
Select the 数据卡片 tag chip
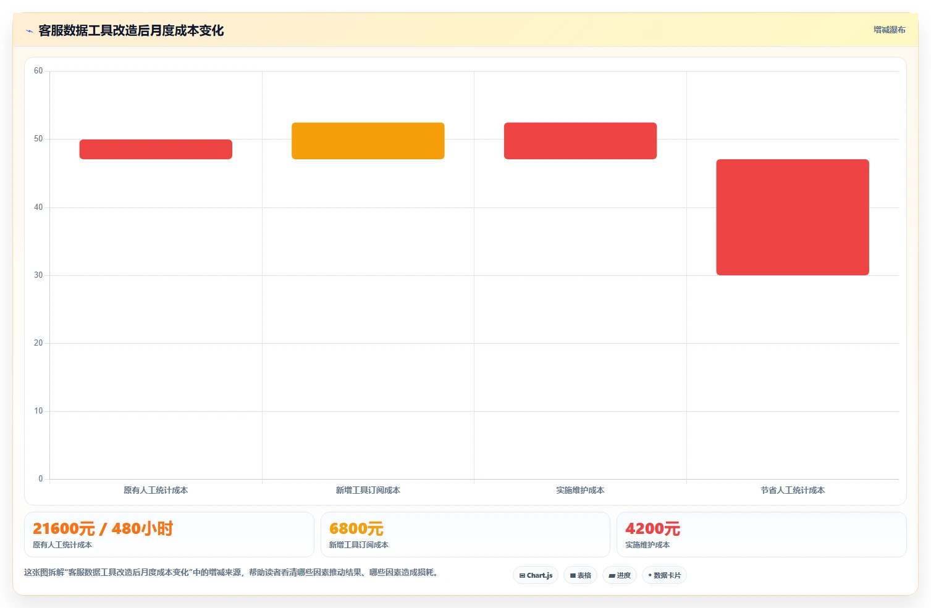click(x=664, y=575)
